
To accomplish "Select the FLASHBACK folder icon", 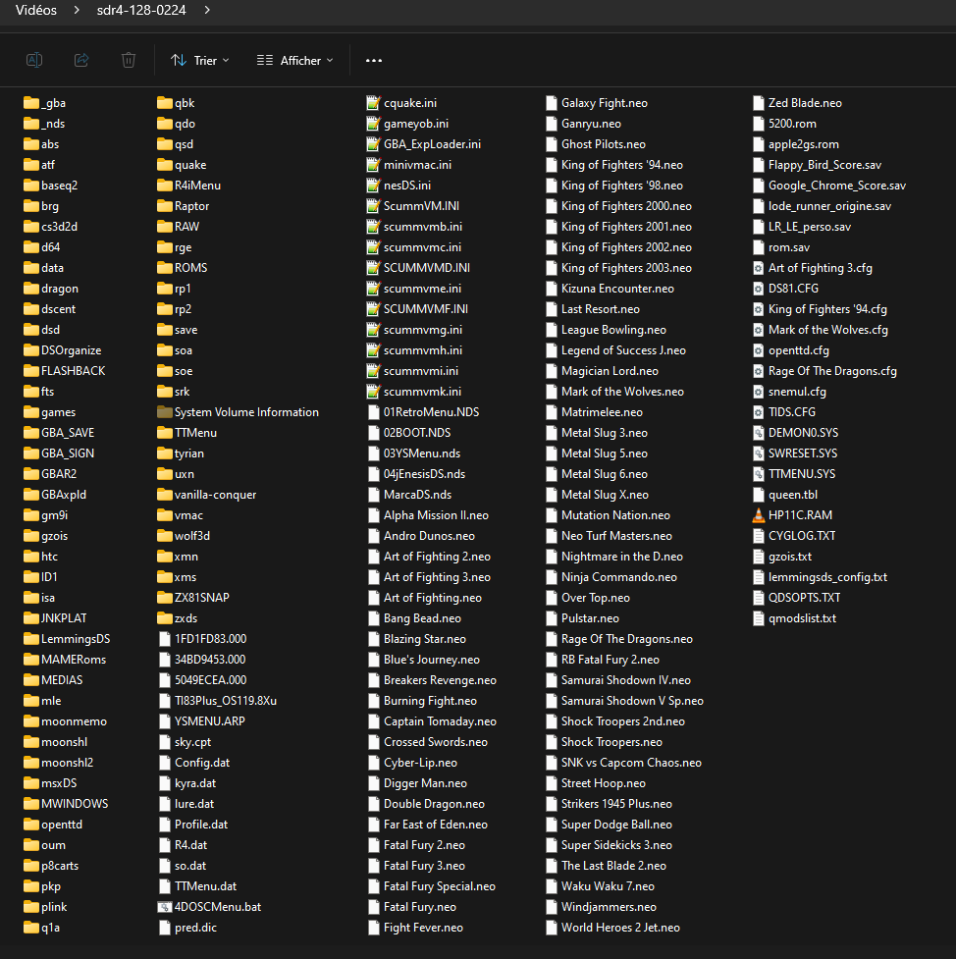I will [31, 371].
